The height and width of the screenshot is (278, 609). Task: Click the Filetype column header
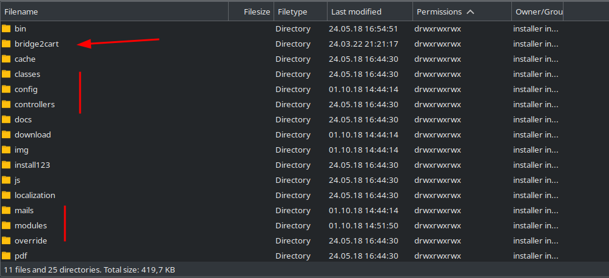click(x=292, y=12)
